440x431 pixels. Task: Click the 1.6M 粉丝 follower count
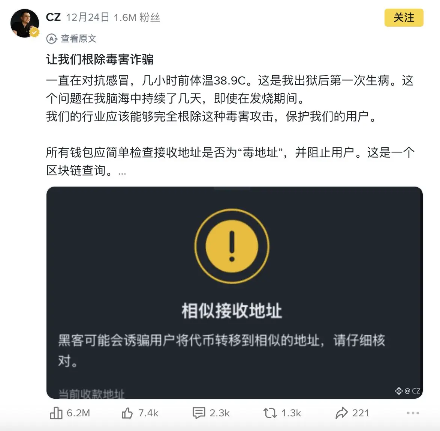tap(137, 17)
